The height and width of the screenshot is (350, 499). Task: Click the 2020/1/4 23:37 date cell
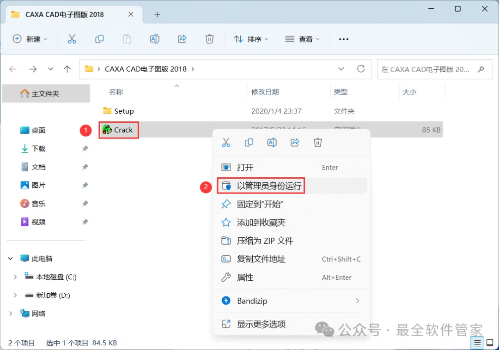(x=276, y=111)
